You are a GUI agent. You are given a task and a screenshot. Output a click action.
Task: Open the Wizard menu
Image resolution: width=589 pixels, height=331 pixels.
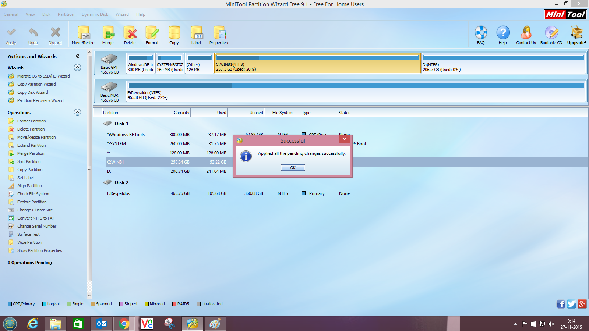[122, 14]
